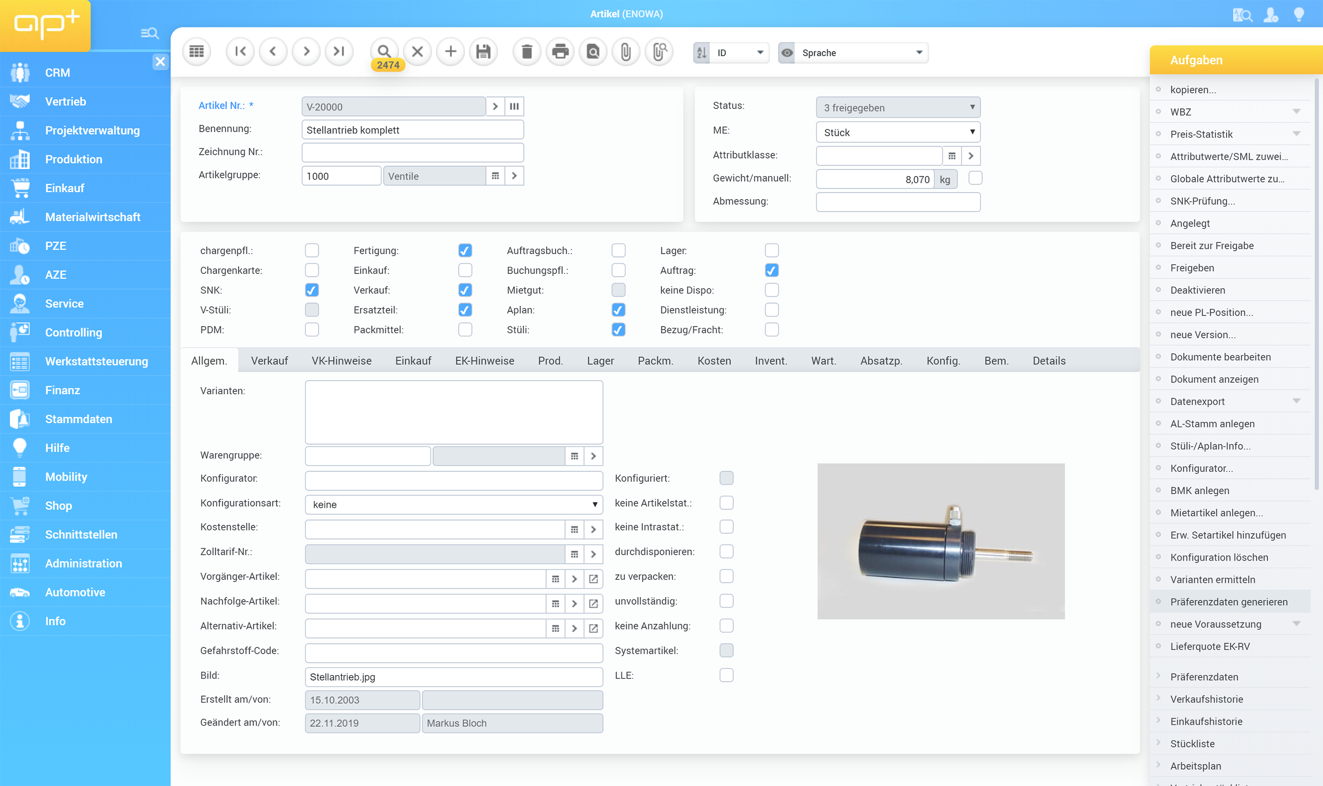Screen dimensions: 1323x786
Task: Jump to last record arrow icon
Action: [339, 51]
